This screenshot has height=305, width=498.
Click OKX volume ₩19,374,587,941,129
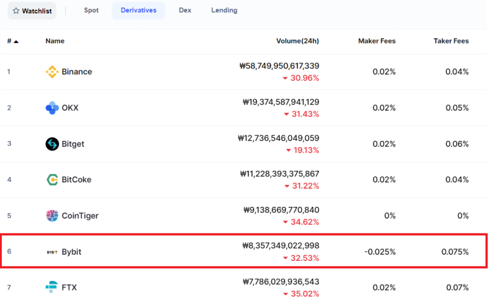click(x=281, y=102)
